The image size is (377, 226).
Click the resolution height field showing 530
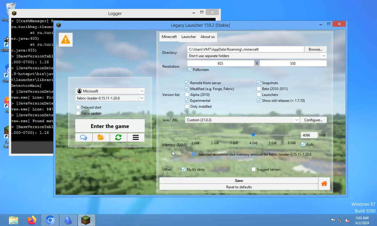coord(293,63)
